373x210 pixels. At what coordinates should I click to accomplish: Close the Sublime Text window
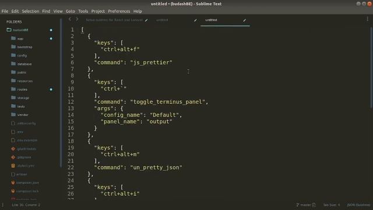point(370,4)
